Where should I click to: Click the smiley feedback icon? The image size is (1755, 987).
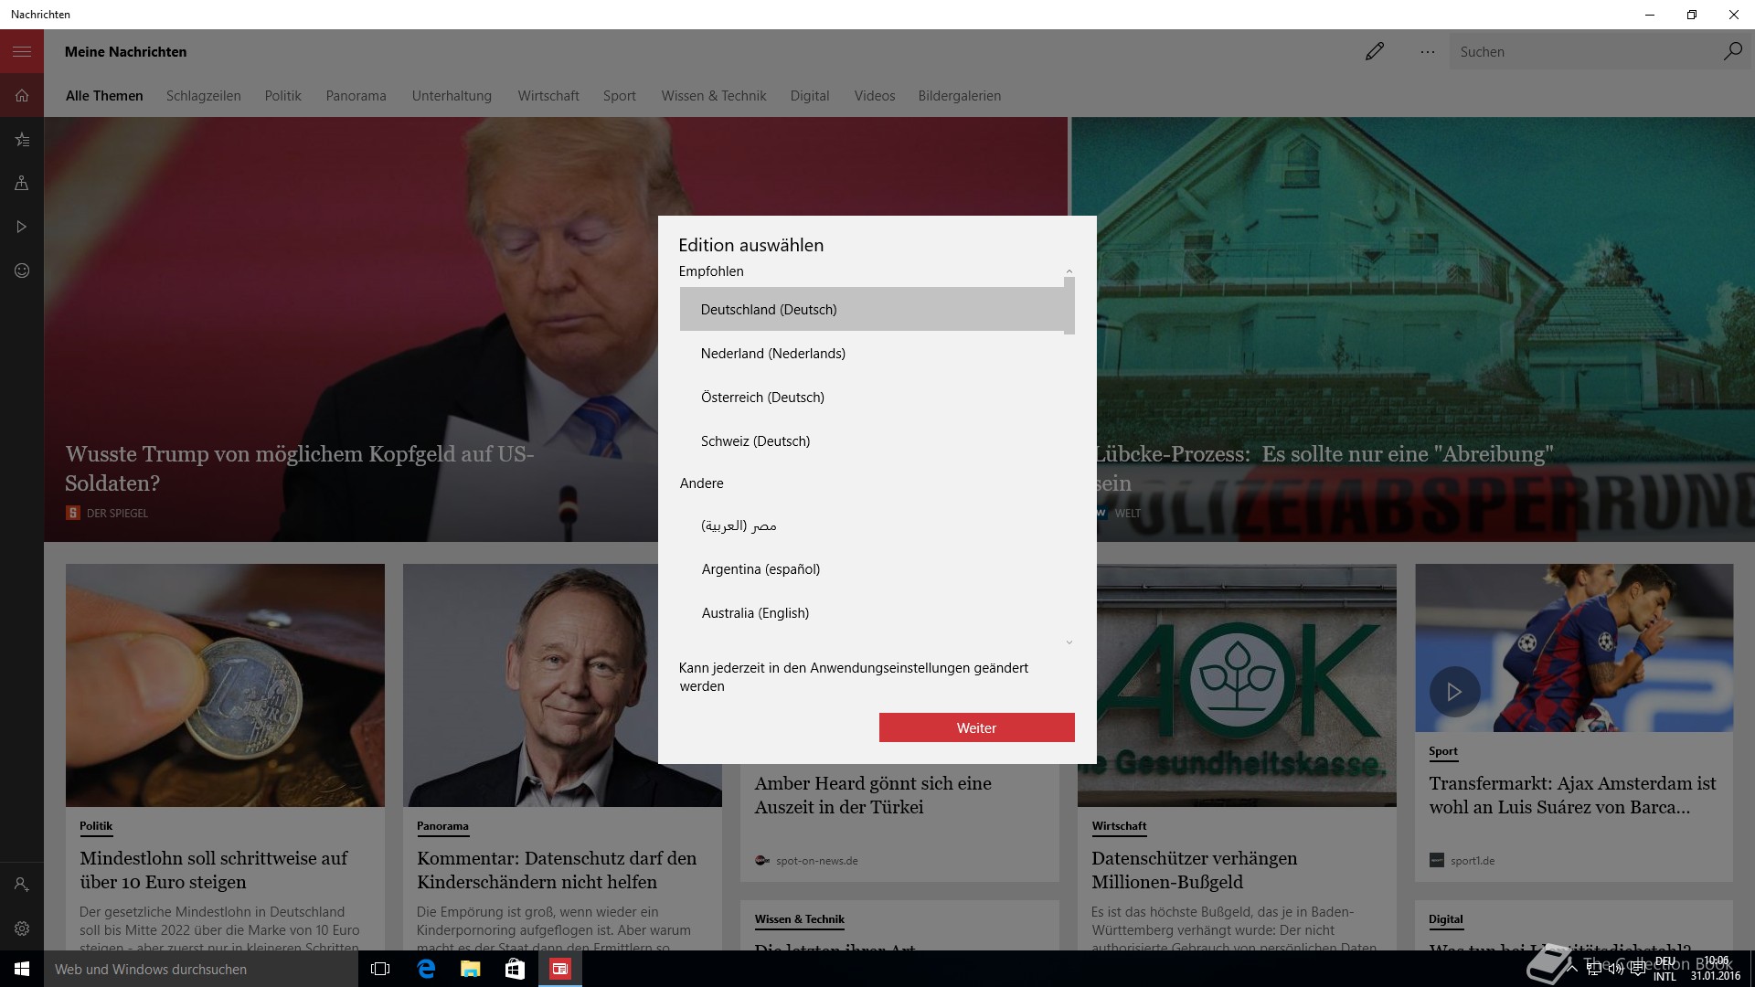tap(22, 271)
